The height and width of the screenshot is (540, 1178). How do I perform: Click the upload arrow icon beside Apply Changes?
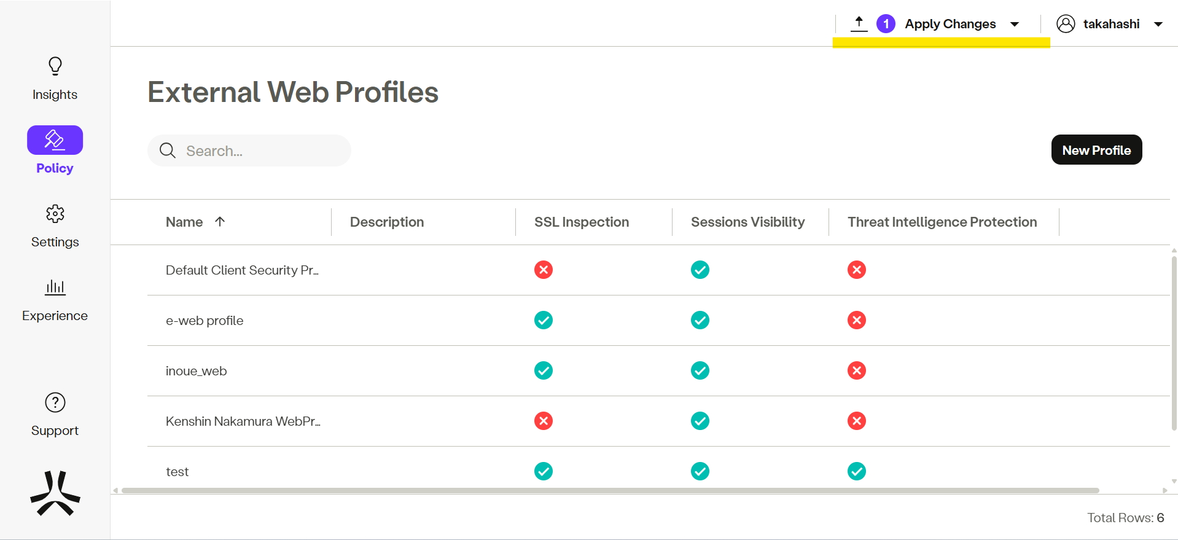pos(859,24)
